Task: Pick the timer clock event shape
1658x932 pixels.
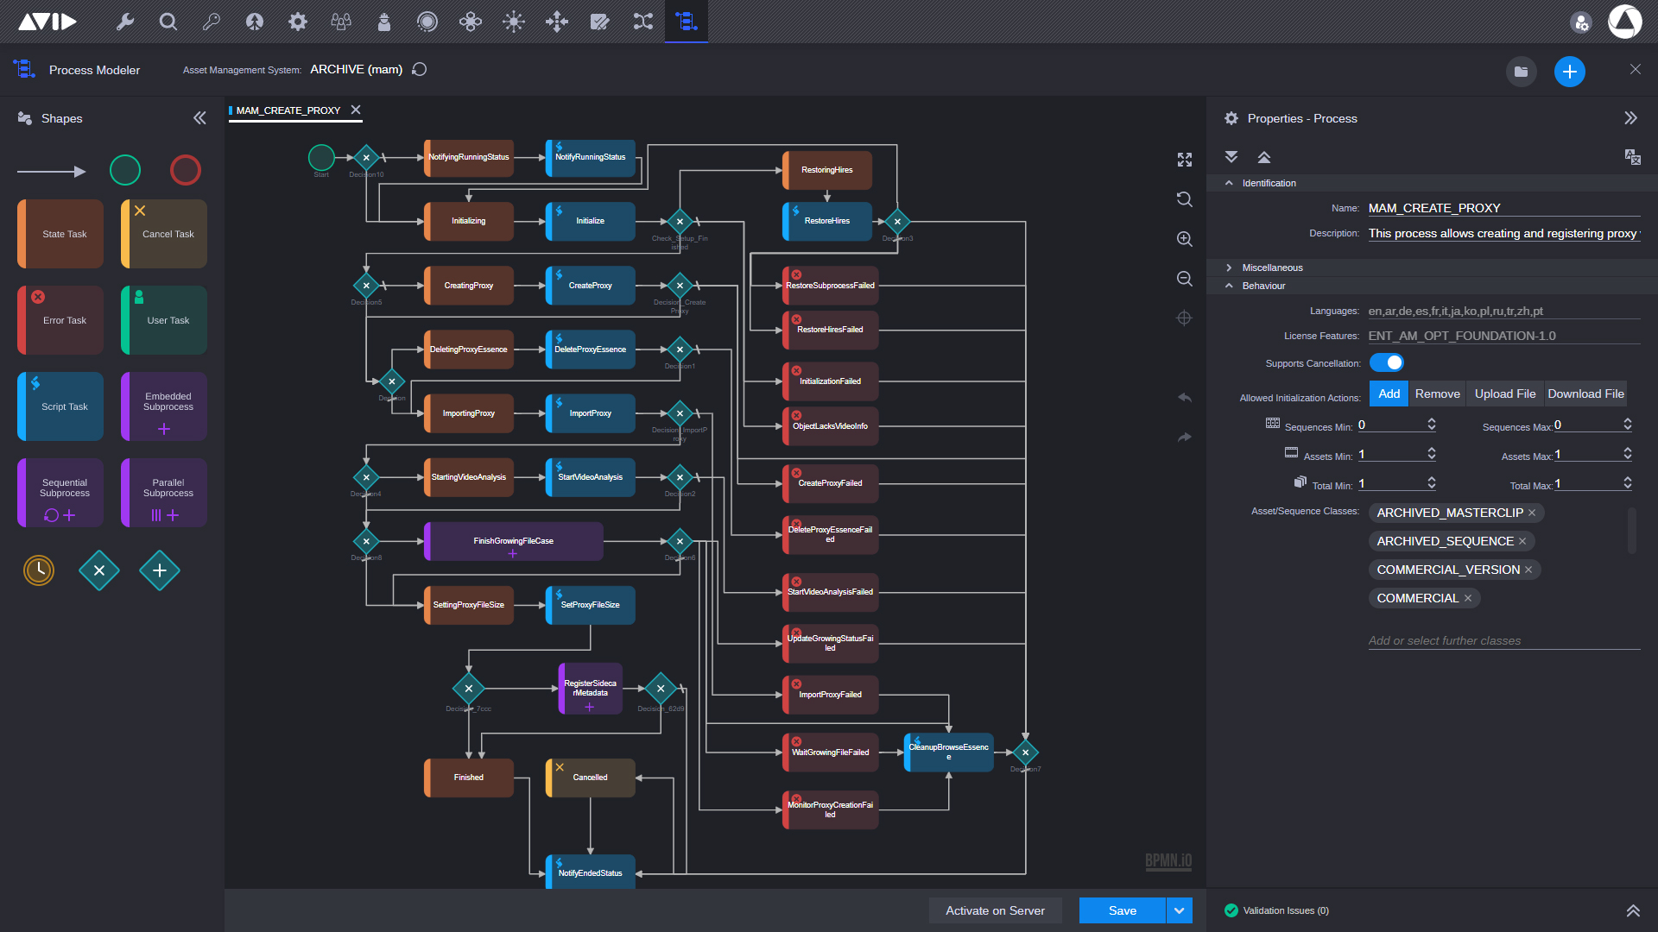Action: [x=39, y=570]
